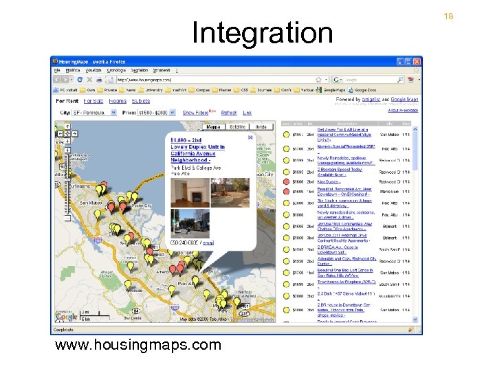This screenshot has height=371, width=495.
Task: Click the Print icon in the toolbar
Action: point(99,80)
